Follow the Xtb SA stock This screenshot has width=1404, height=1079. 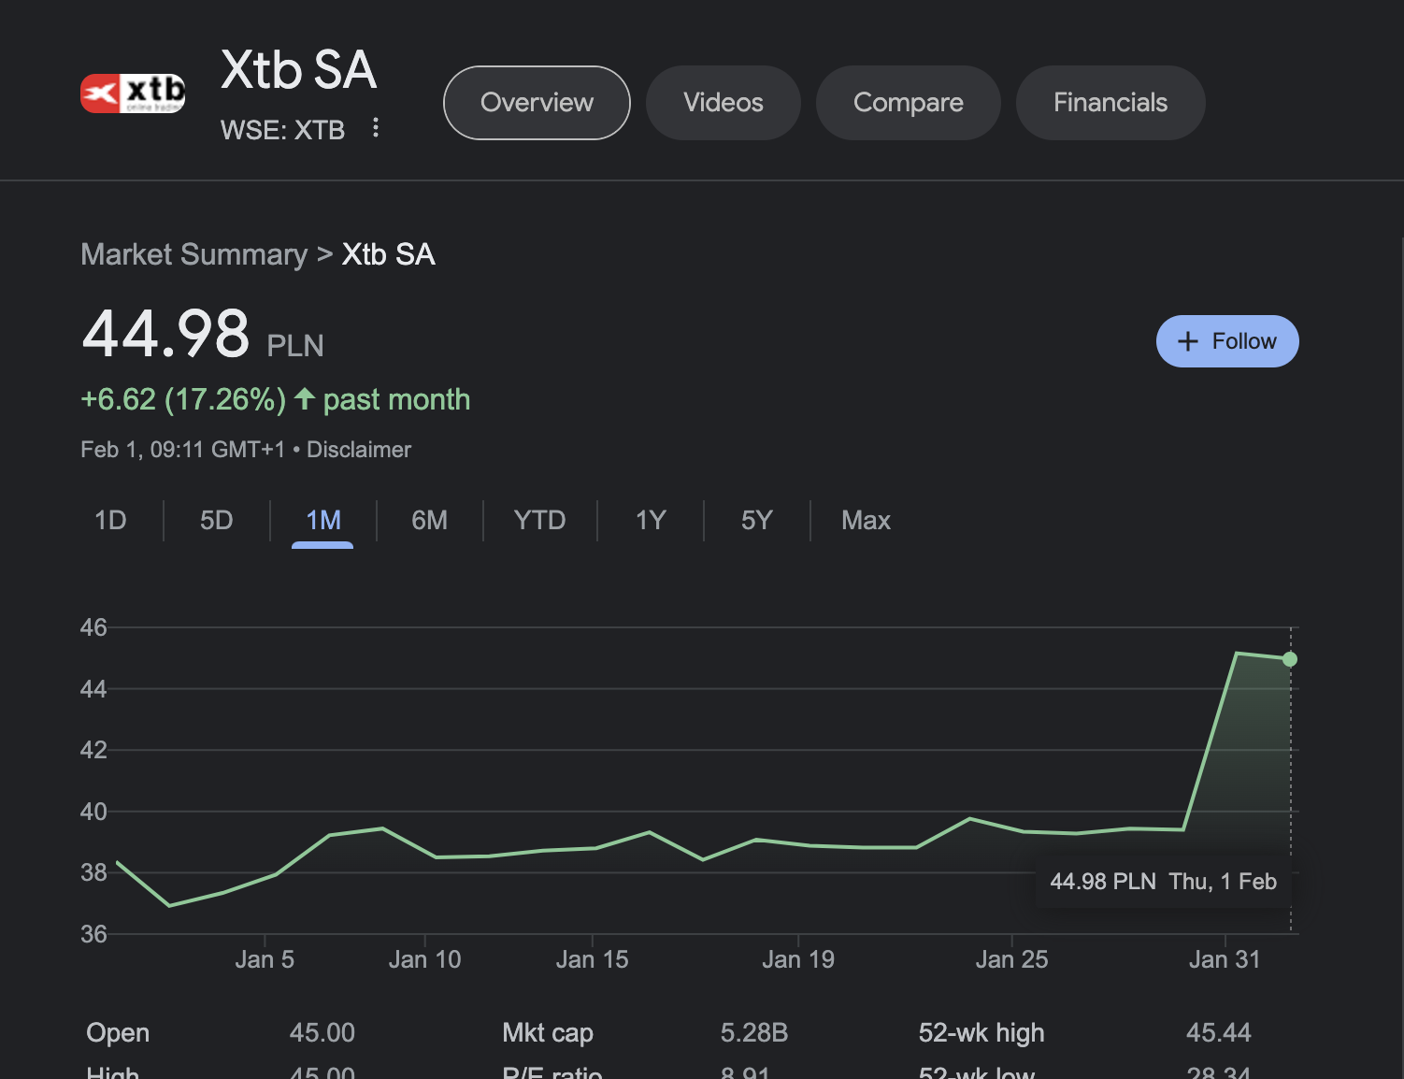pyautogui.click(x=1227, y=341)
